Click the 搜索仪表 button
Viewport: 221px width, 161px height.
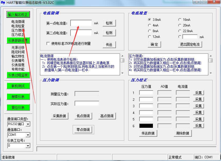[18, 97]
